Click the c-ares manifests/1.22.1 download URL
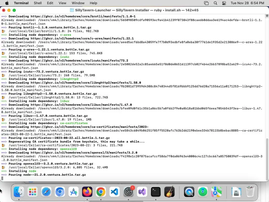269x202 pixels. [x=82, y=38]
